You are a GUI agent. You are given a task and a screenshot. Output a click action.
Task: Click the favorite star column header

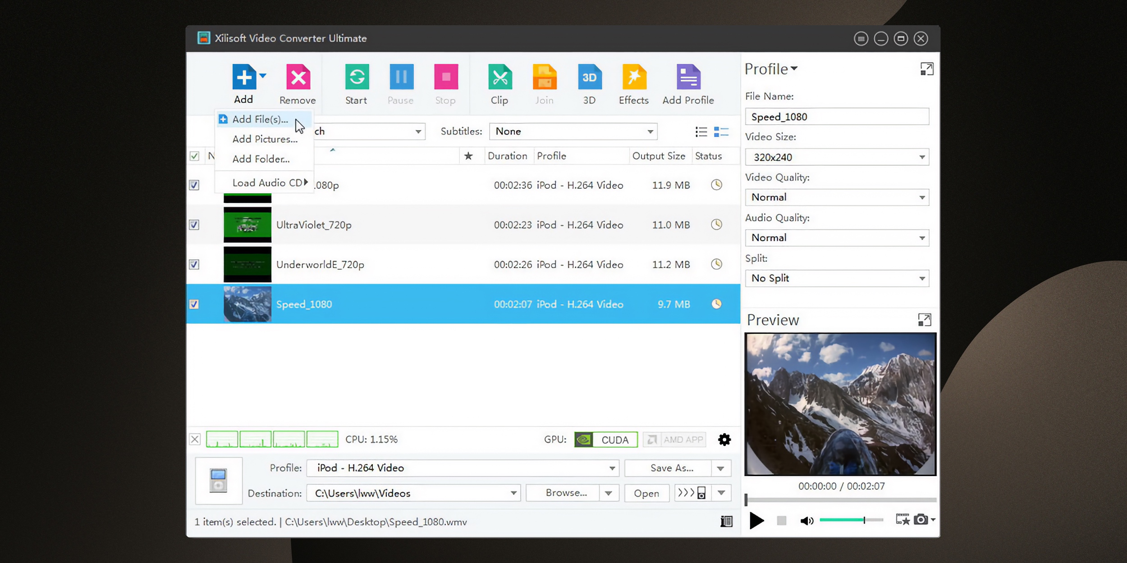click(468, 156)
